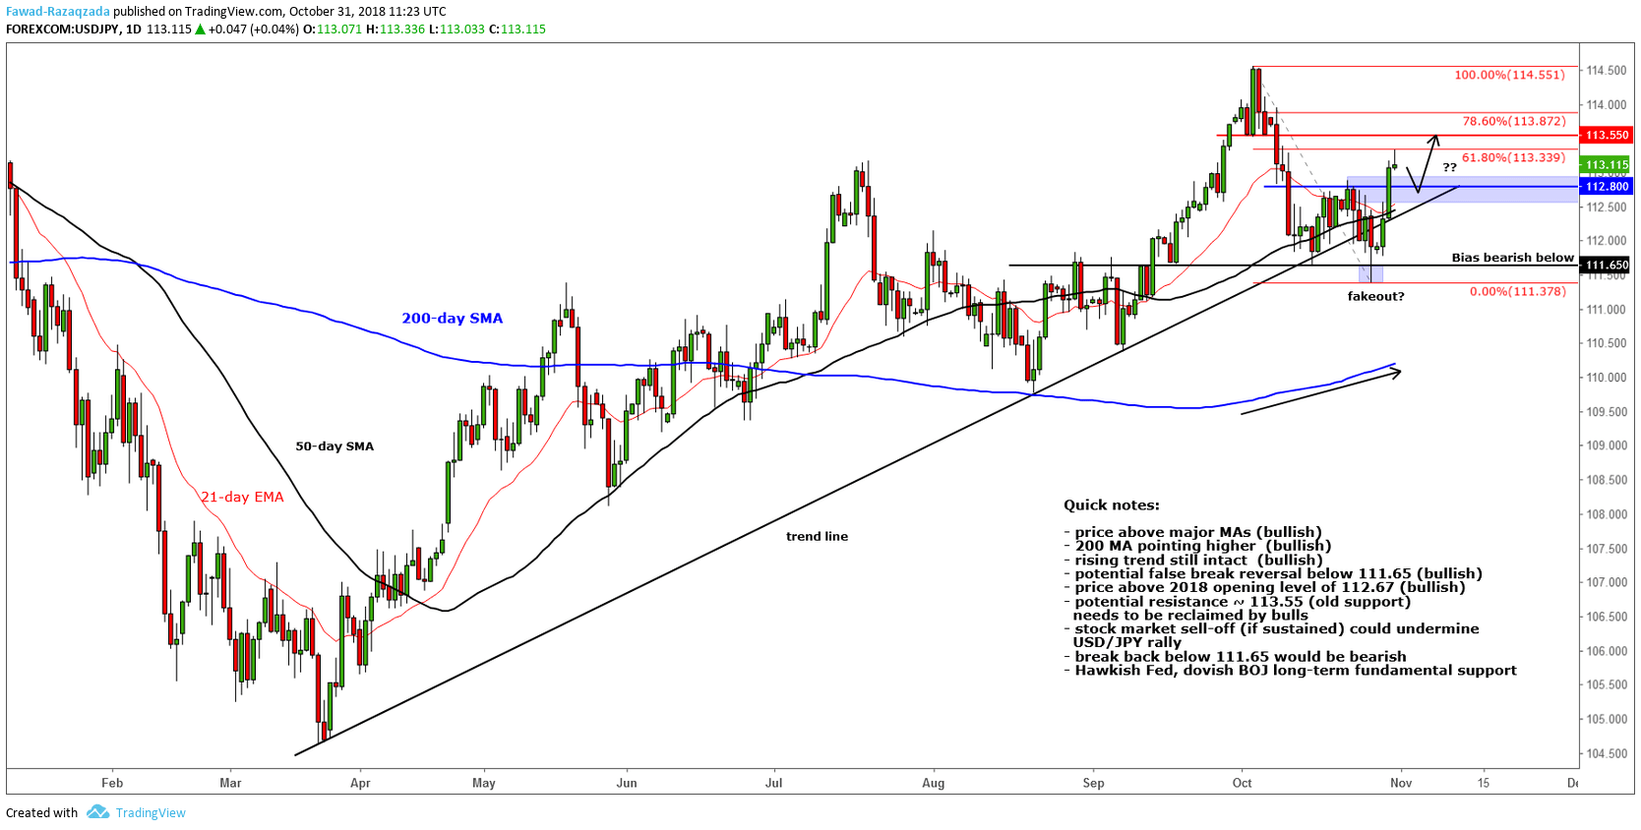This screenshot has width=1641, height=830.
Task: Click the '??' annotation near arrows
Action: point(1449,167)
